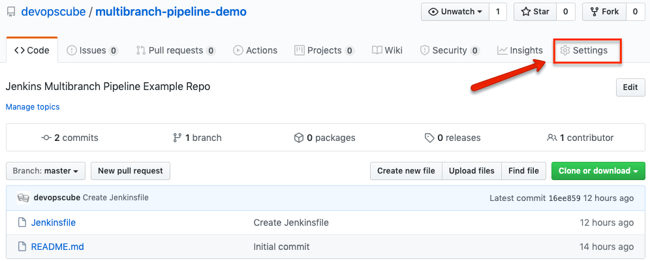Click the New pull request button
Screen dimensions: 650x261
click(131, 171)
